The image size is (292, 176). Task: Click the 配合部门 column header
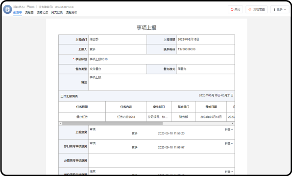pyautogui.click(x=183, y=107)
